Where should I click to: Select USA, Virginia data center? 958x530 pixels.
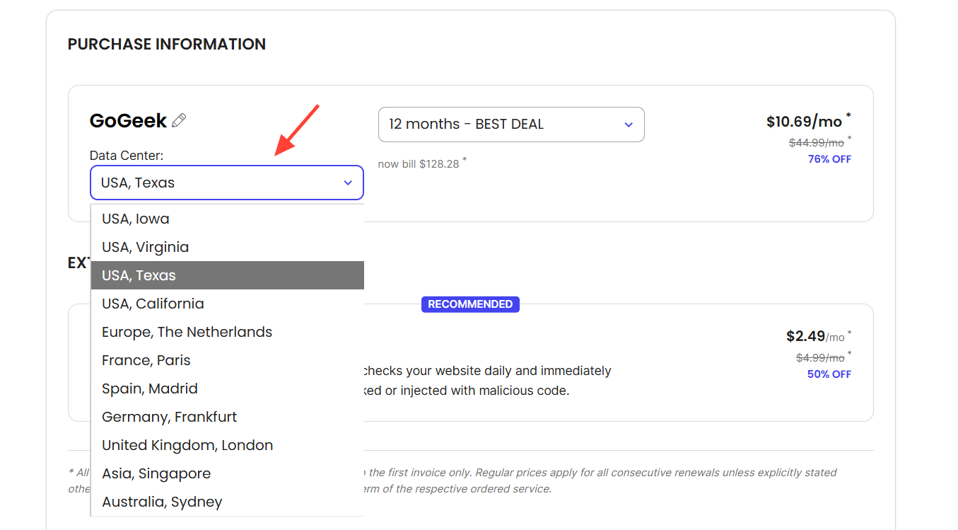coord(227,247)
